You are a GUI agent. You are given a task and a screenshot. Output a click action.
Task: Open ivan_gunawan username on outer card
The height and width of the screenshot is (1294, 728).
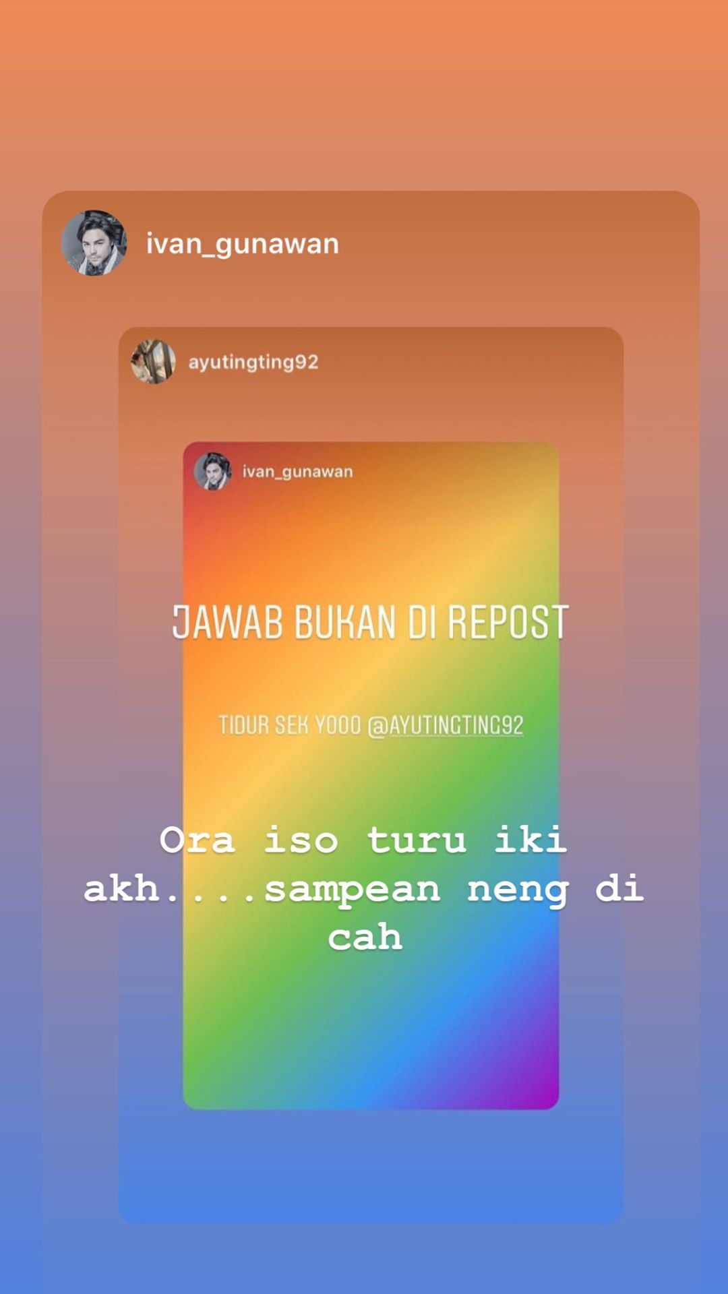click(243, 244)
